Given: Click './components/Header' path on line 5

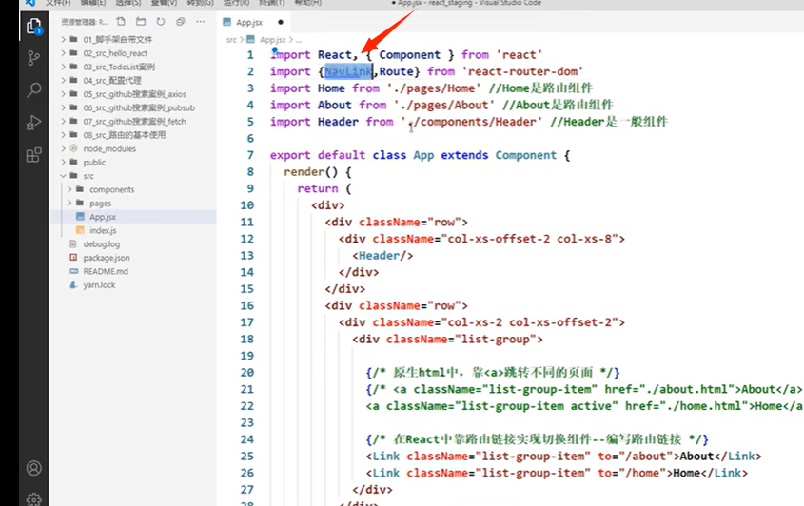Looking at the screenshot, I should pos(471,122).
